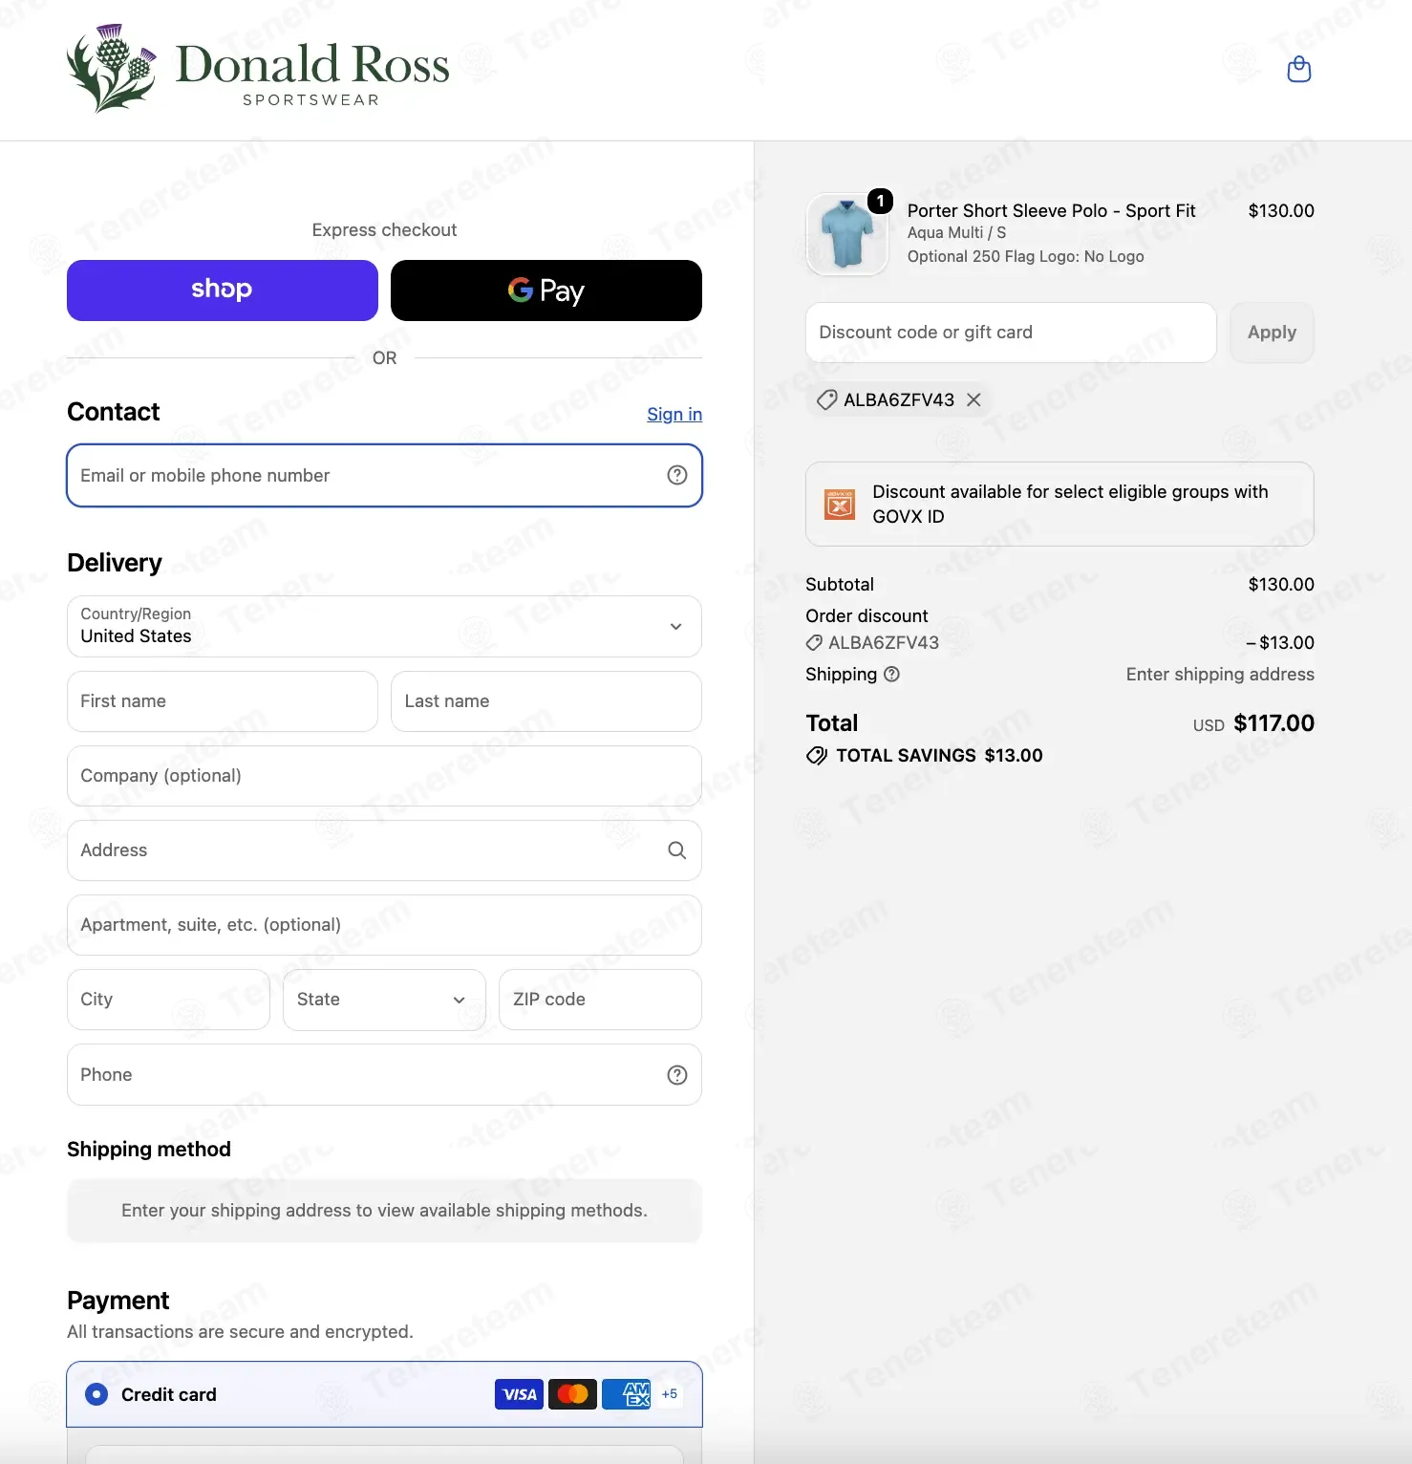Click the American Express card icon

[627, 1394]
